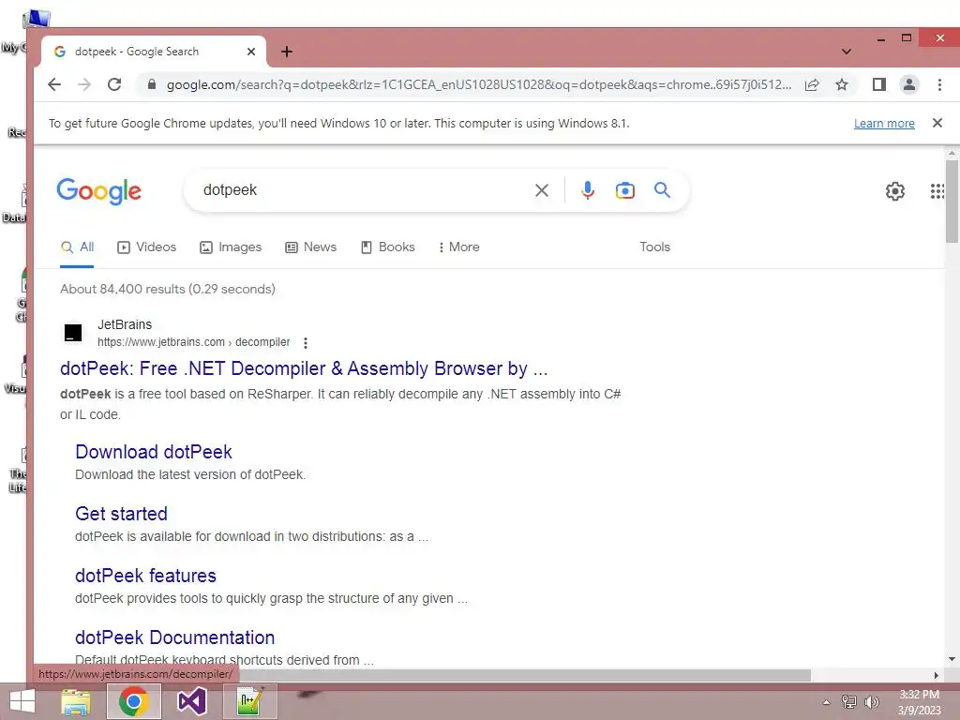Viewport: 960px width, 720px height.
Task: Open the Get started link
Action: pyautogui.click(x=121, y=514)
